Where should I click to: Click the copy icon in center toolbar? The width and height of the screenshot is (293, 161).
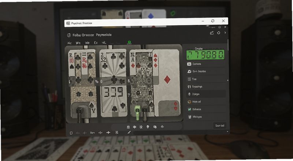point(155,127)
